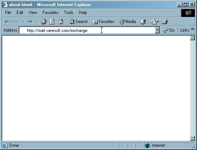Click the scrollbar down arrow
This screenshot has width=197, height=150.
[x=192, y=138]
